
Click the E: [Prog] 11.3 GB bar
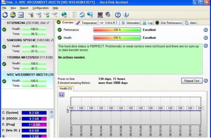coord(34,125)
